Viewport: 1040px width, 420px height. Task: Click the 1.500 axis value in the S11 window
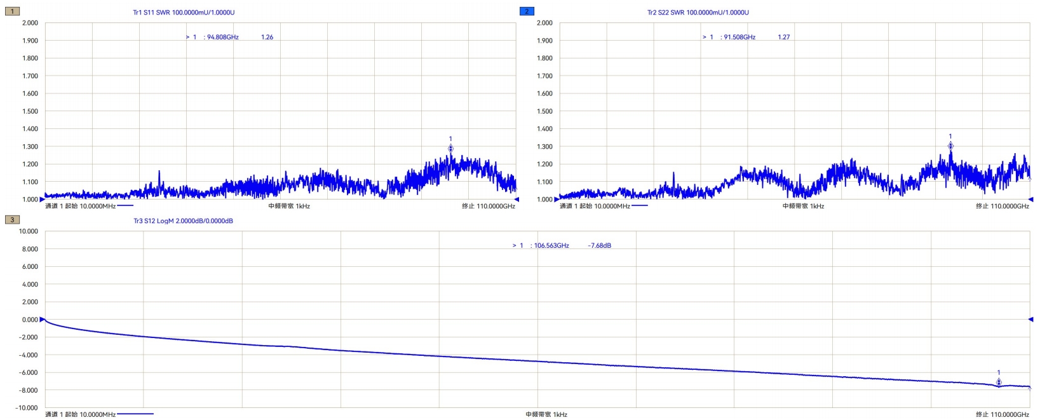click(x=30, y=111)
